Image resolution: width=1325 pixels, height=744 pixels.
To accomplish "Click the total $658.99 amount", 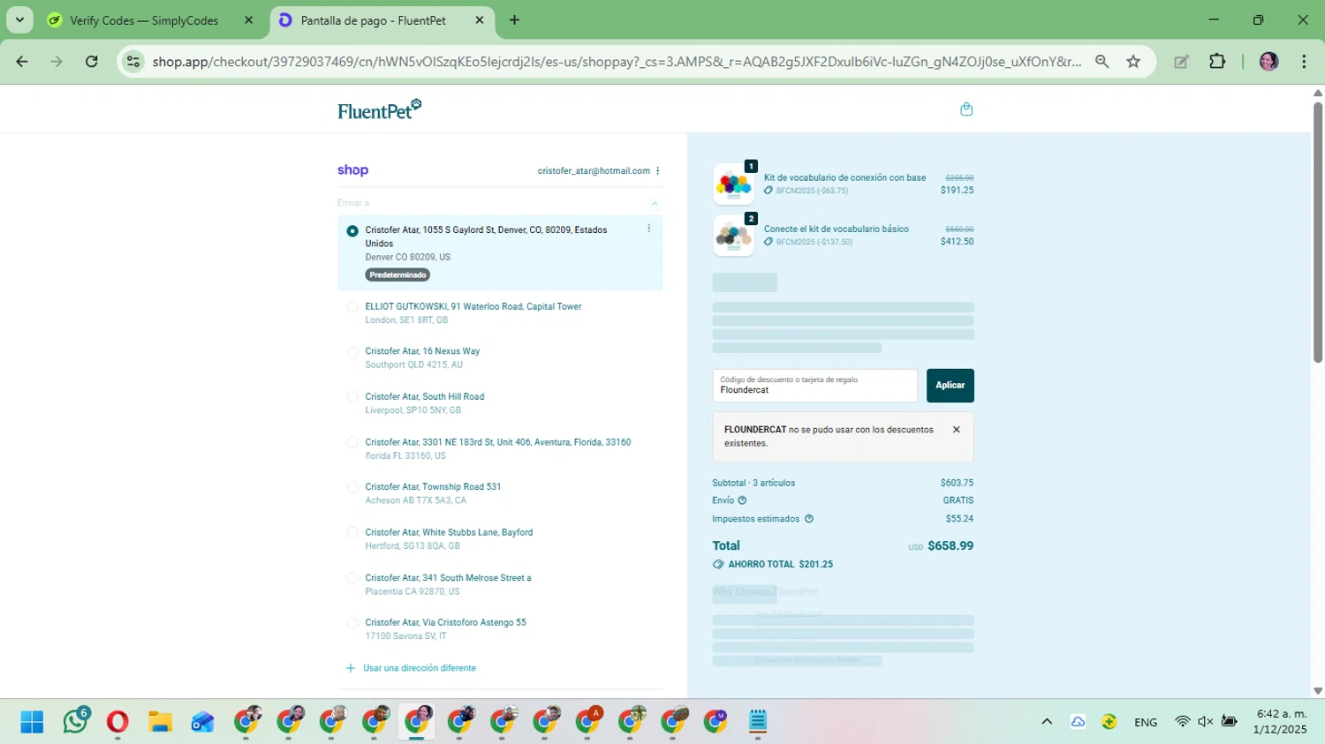I will pyautogui.click(x=950, y=546).
